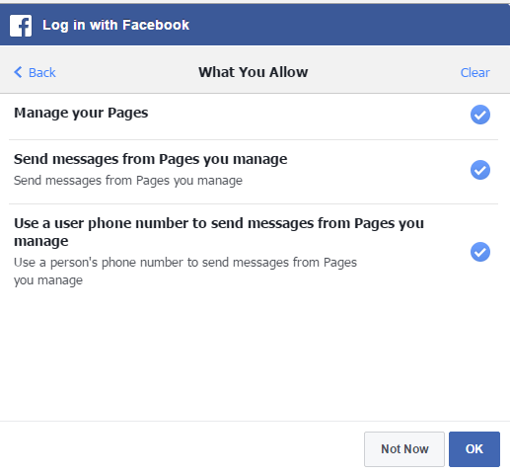Toggle Send messages from Pages permission checkmark
The image size is (510, 475).
coord(480,170)
